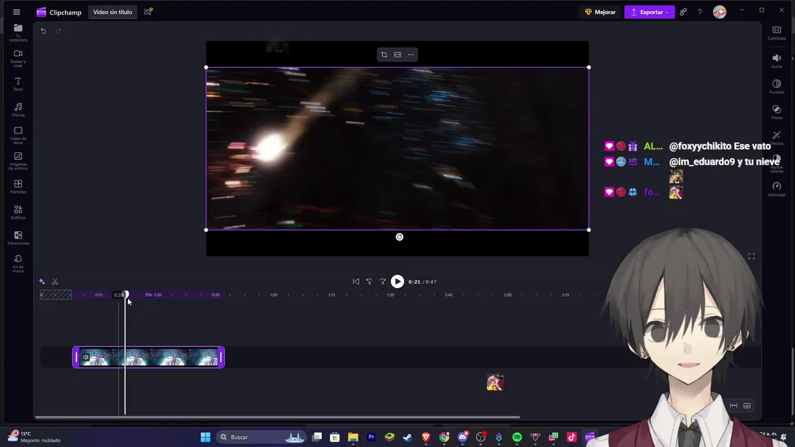Open the Música library

pos(18,110)
